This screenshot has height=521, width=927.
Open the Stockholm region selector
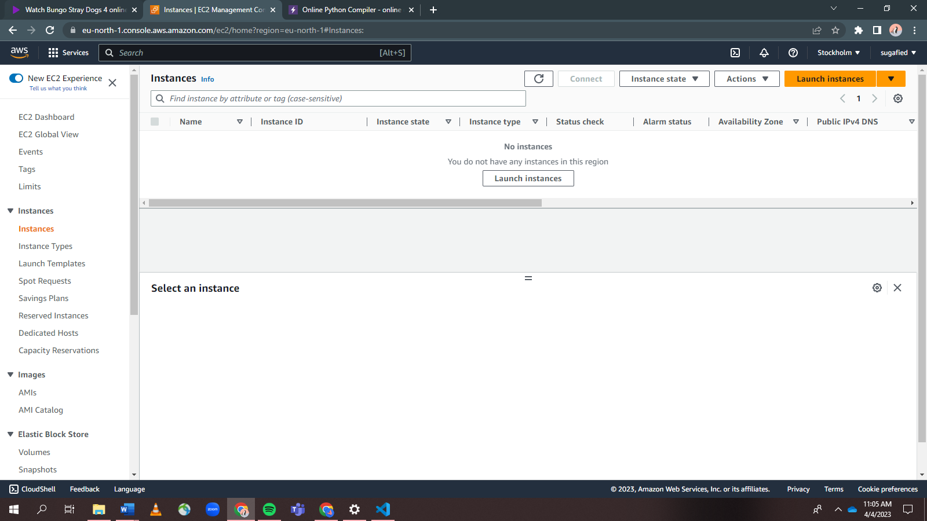(x=838, y=53)
